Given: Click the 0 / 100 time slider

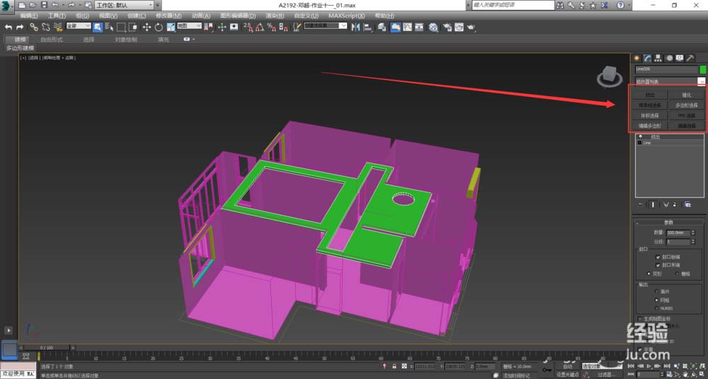Looking at the screenshot, I should [x=47, y=347].
